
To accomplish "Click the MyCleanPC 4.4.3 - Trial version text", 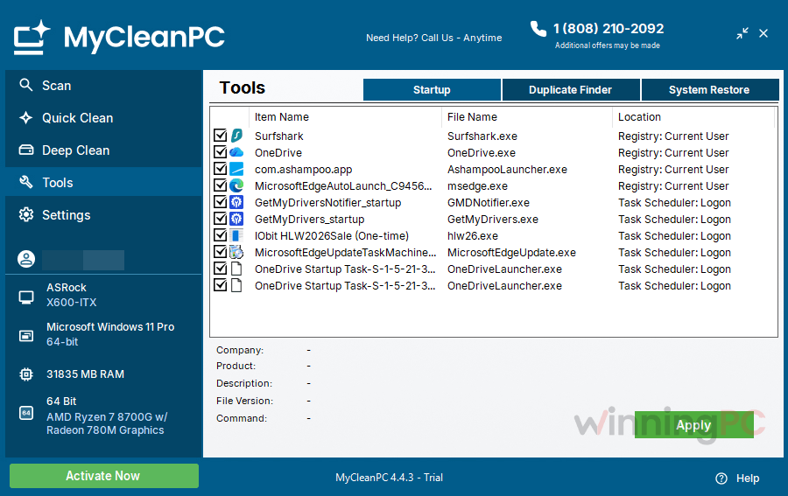I will pyautogui.click(x=389, y=478).
